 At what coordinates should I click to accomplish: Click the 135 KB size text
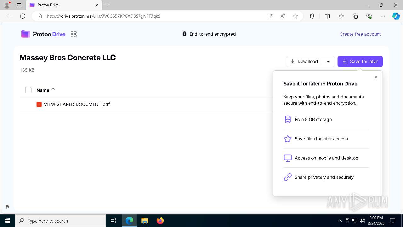pyautogui.click(x=27, y=70)
